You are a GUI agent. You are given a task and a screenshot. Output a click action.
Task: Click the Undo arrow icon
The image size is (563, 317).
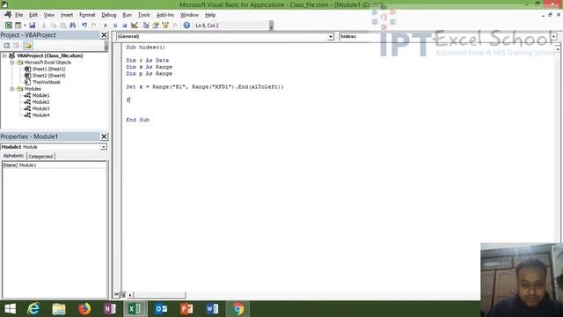point(84,26)
